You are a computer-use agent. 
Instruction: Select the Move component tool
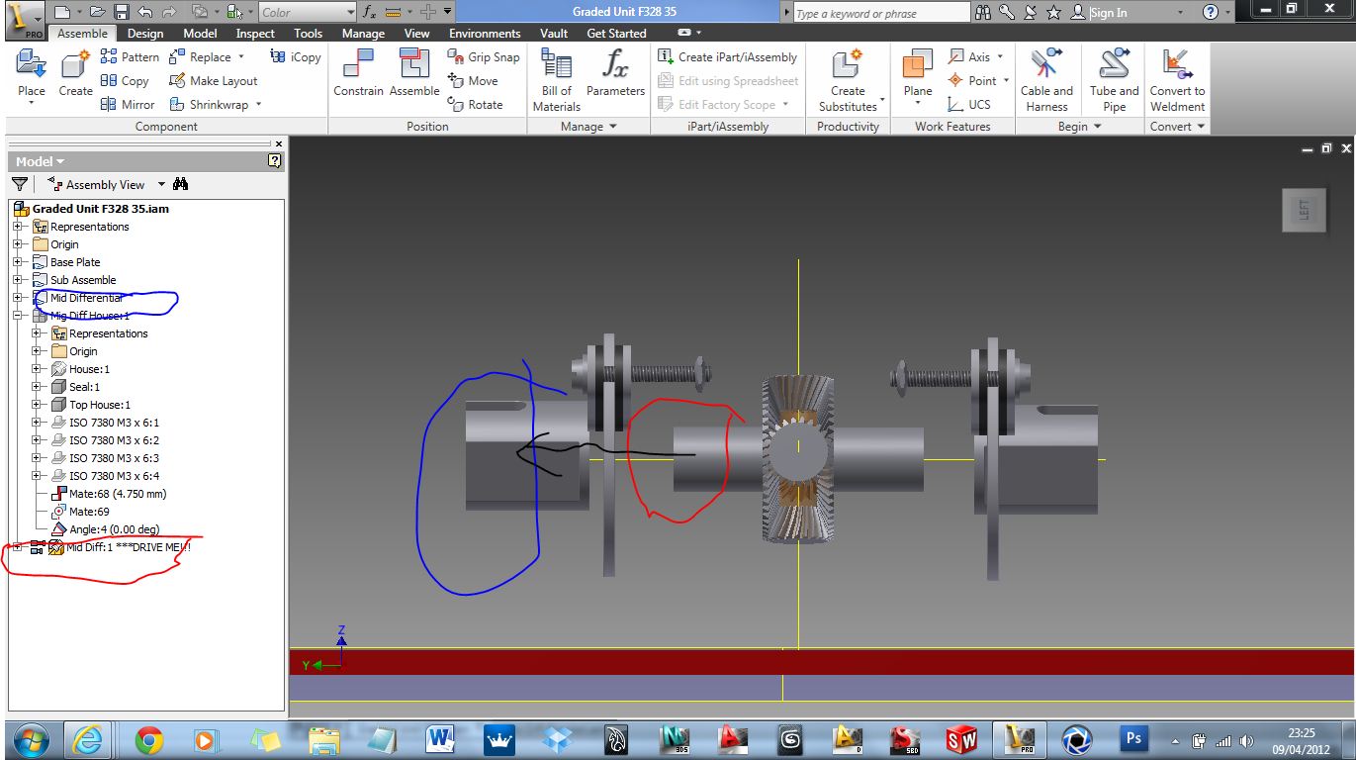click(473, 81)
